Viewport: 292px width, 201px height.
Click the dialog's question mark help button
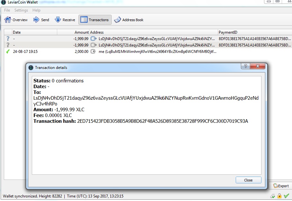pos(246,66)
